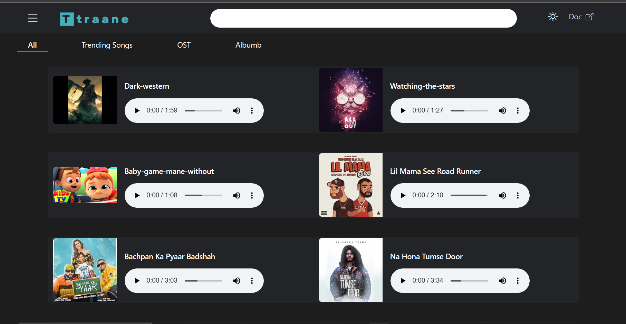Click the Na Hona Tumse Door cover art

click(350, 270)
